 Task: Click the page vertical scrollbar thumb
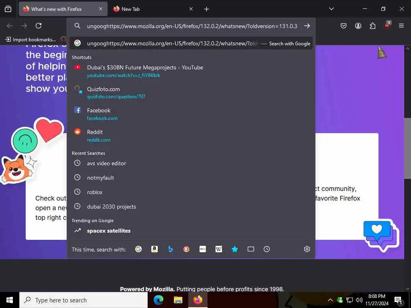tap(407, 148)
